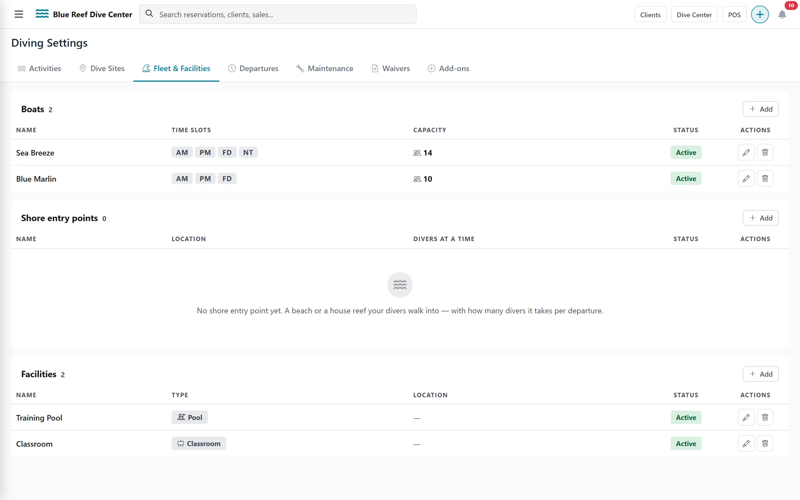Screen dimensions: 800x500
Task: Click the Blue Marlin capacity people icon
Action: [417, 179]
